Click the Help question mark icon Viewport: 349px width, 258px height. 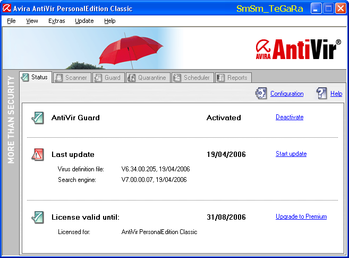[321, 93]
